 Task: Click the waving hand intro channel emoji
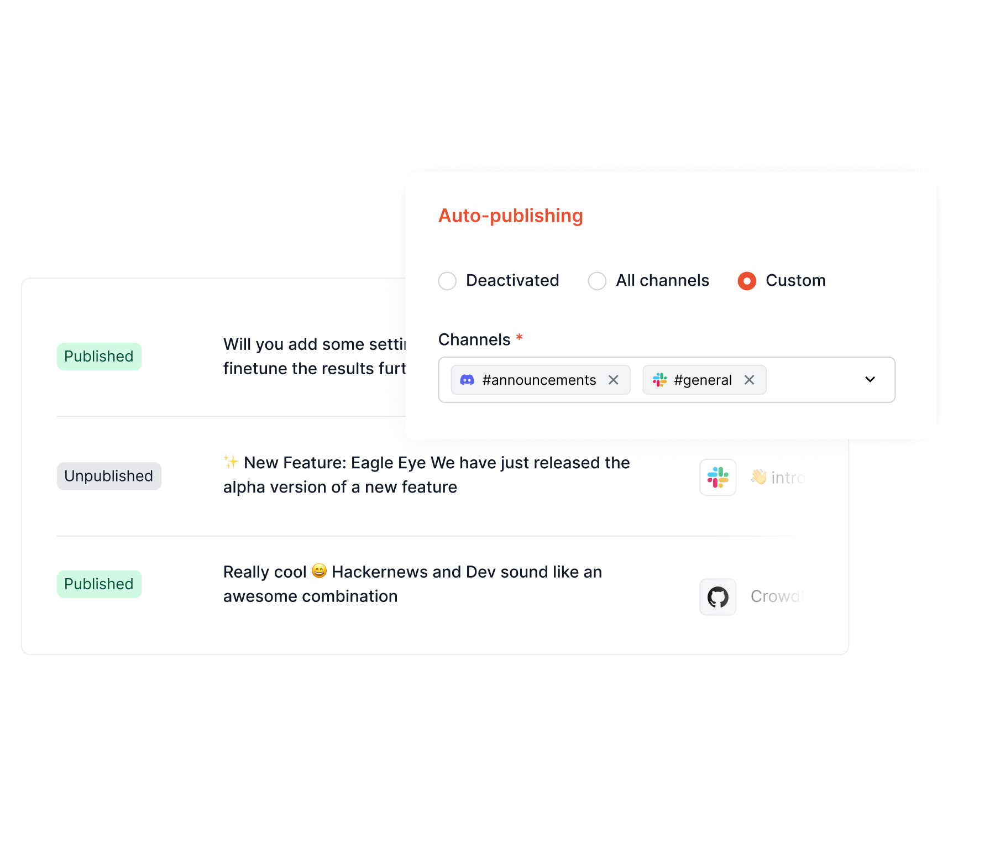[x=758, y=476]
